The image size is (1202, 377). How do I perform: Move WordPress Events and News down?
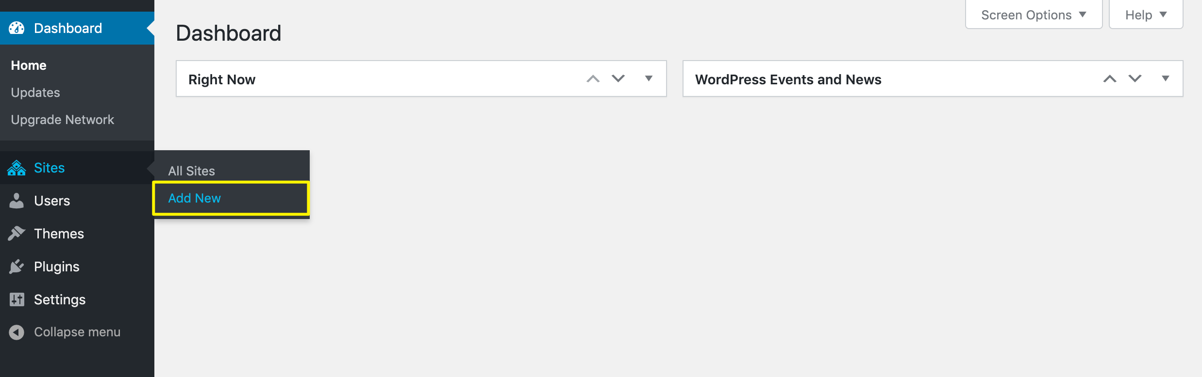click(x=1135, y=79)
